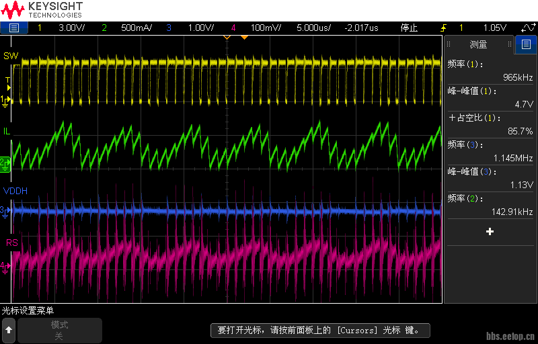538x344 pixels.
Task: Click the SW channel label
Action: (11, 56)
